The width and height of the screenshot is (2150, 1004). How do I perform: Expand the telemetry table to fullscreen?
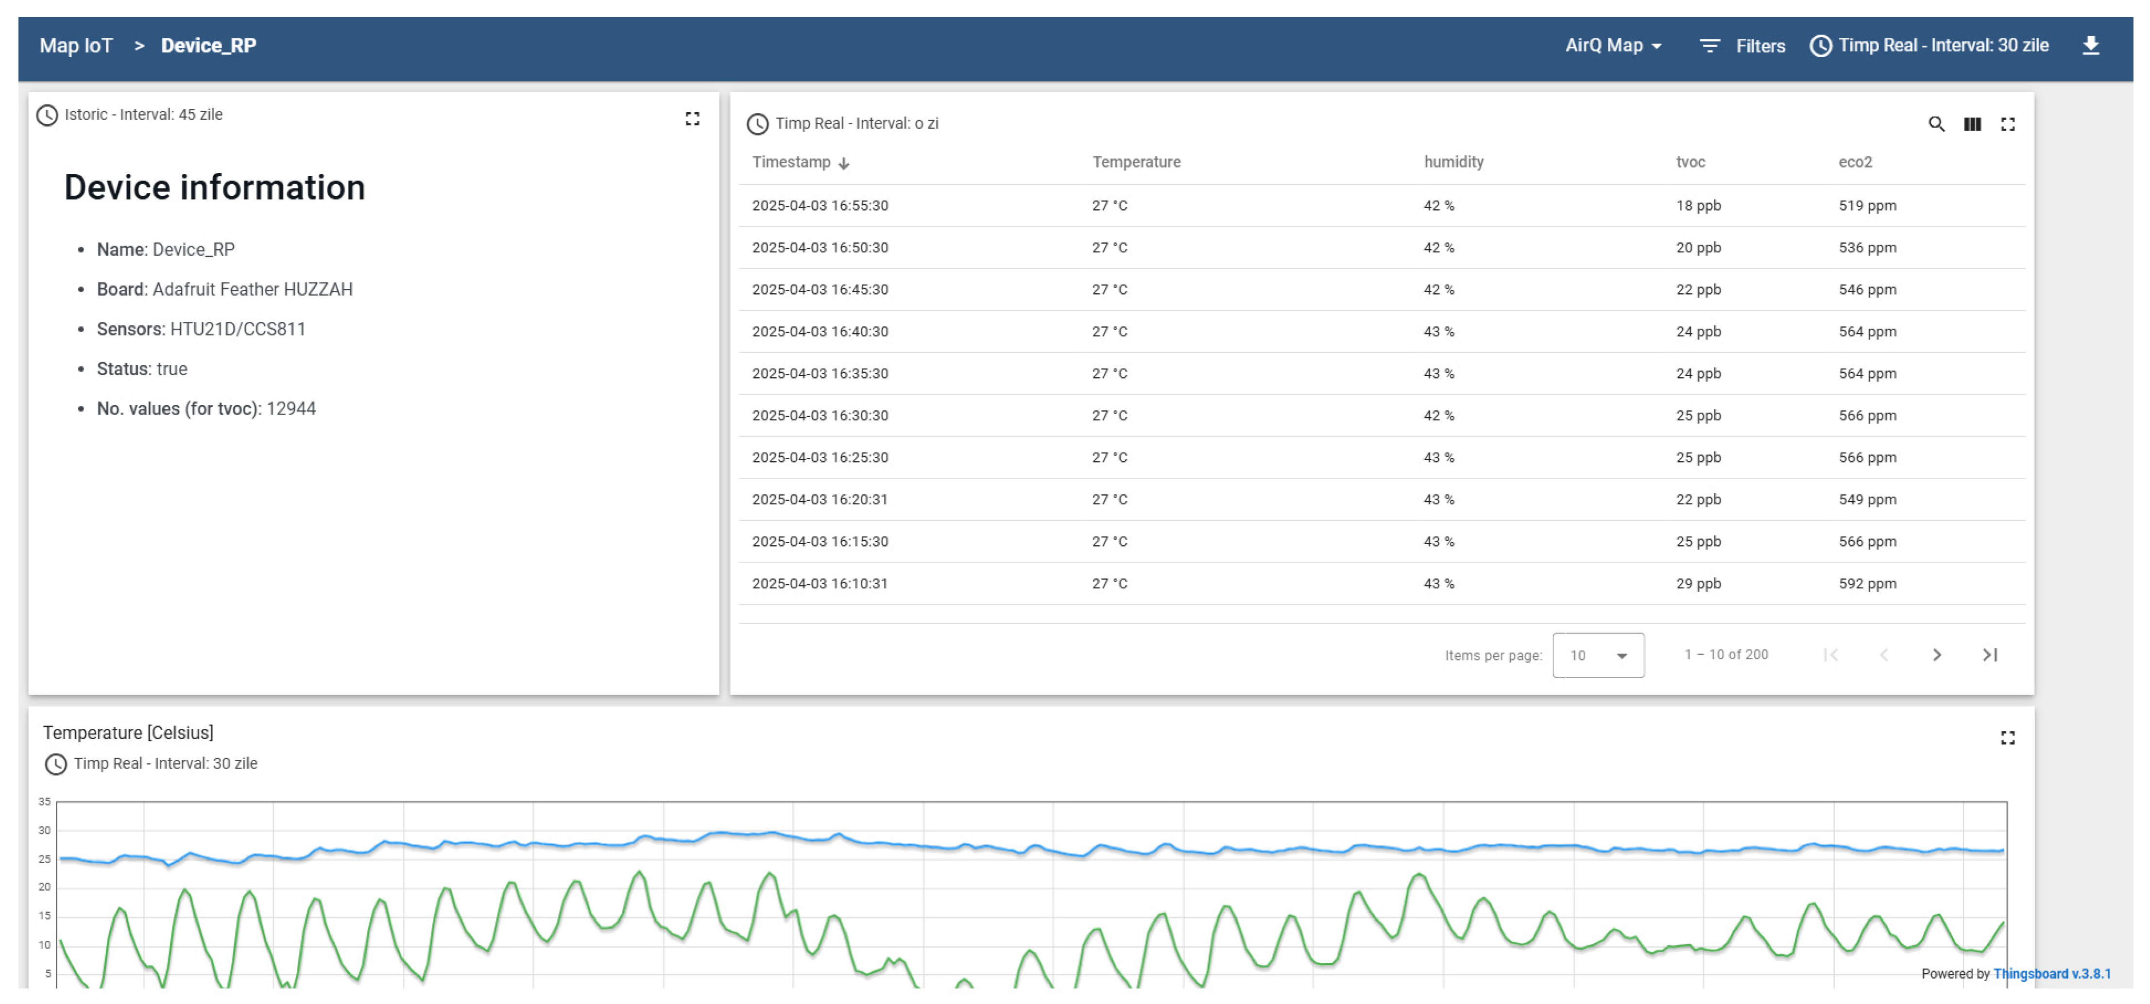point(2007,124)
